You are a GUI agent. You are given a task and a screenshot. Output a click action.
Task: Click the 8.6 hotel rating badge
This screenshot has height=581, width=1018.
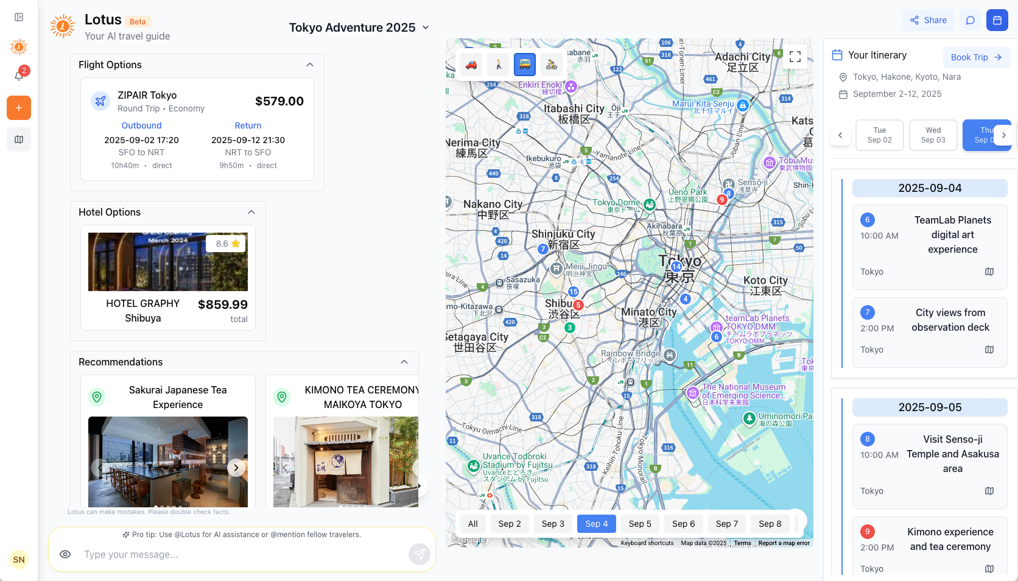[227, 244]
